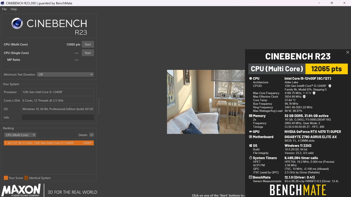The image size is (351, 197).
Task: Click the Intel Core i5-12400F (6C/12T) heading
Action: pos(308,78)
